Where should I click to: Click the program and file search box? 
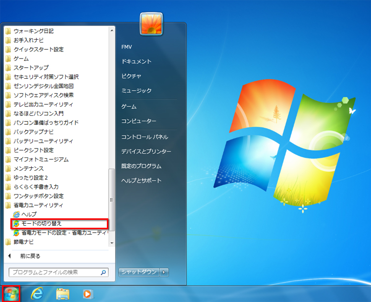coord(59,272)
